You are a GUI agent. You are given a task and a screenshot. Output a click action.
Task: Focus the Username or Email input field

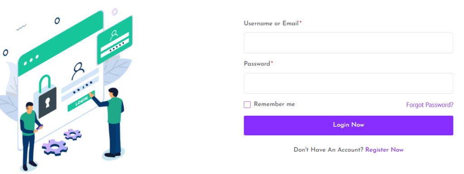[x=348, y=43]
